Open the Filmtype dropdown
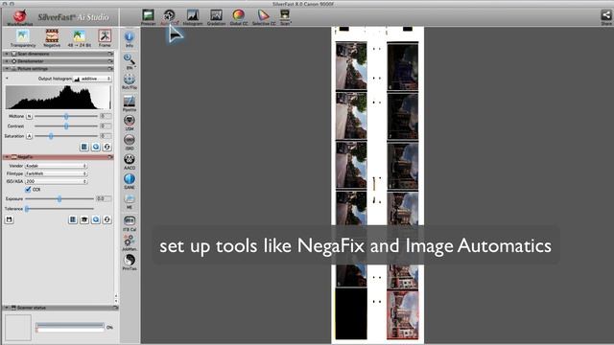Viewport: 614px width, 345px height. pyautogui.click(x=56, y=173)
